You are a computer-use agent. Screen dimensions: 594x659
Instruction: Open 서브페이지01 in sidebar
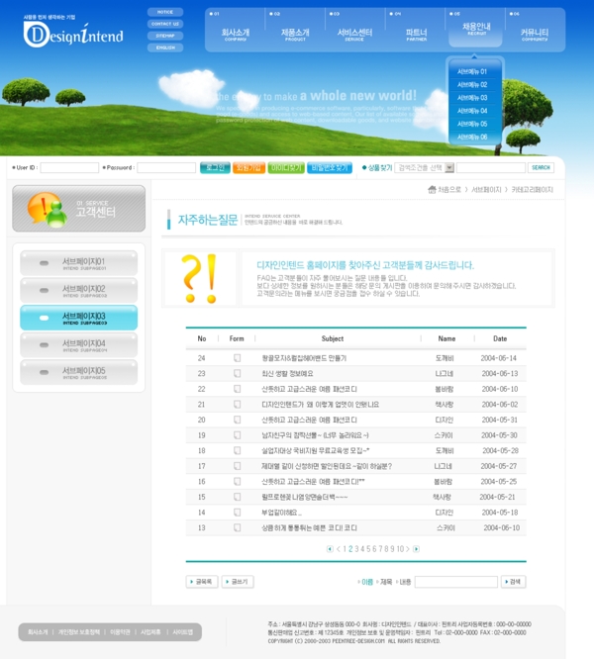pyautogui.click(x=78, y=263)
